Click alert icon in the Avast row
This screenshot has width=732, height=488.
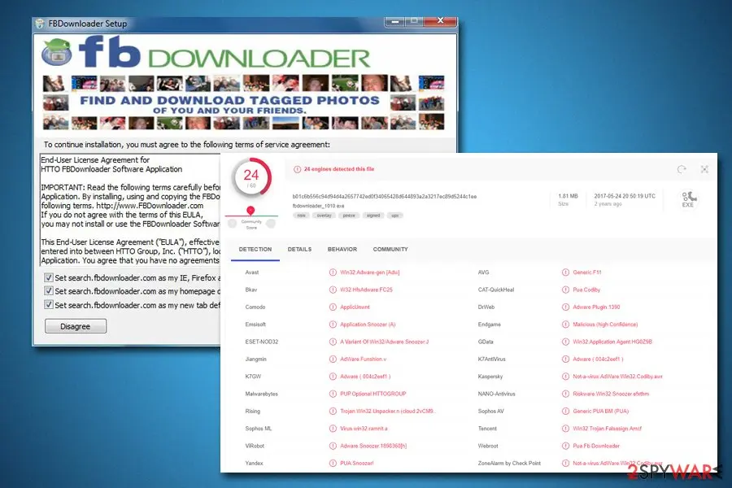pyautogui.click(x=333, y=272)
